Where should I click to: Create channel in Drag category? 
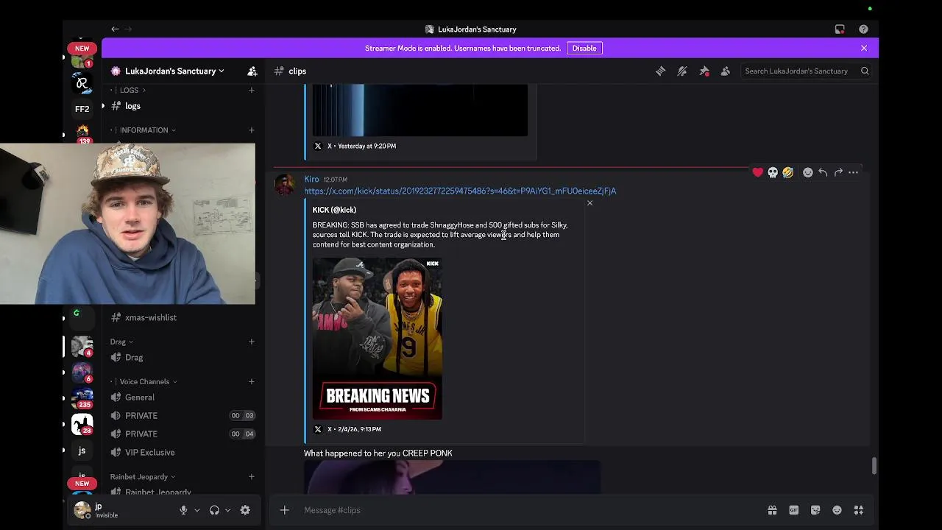(251, 342)
